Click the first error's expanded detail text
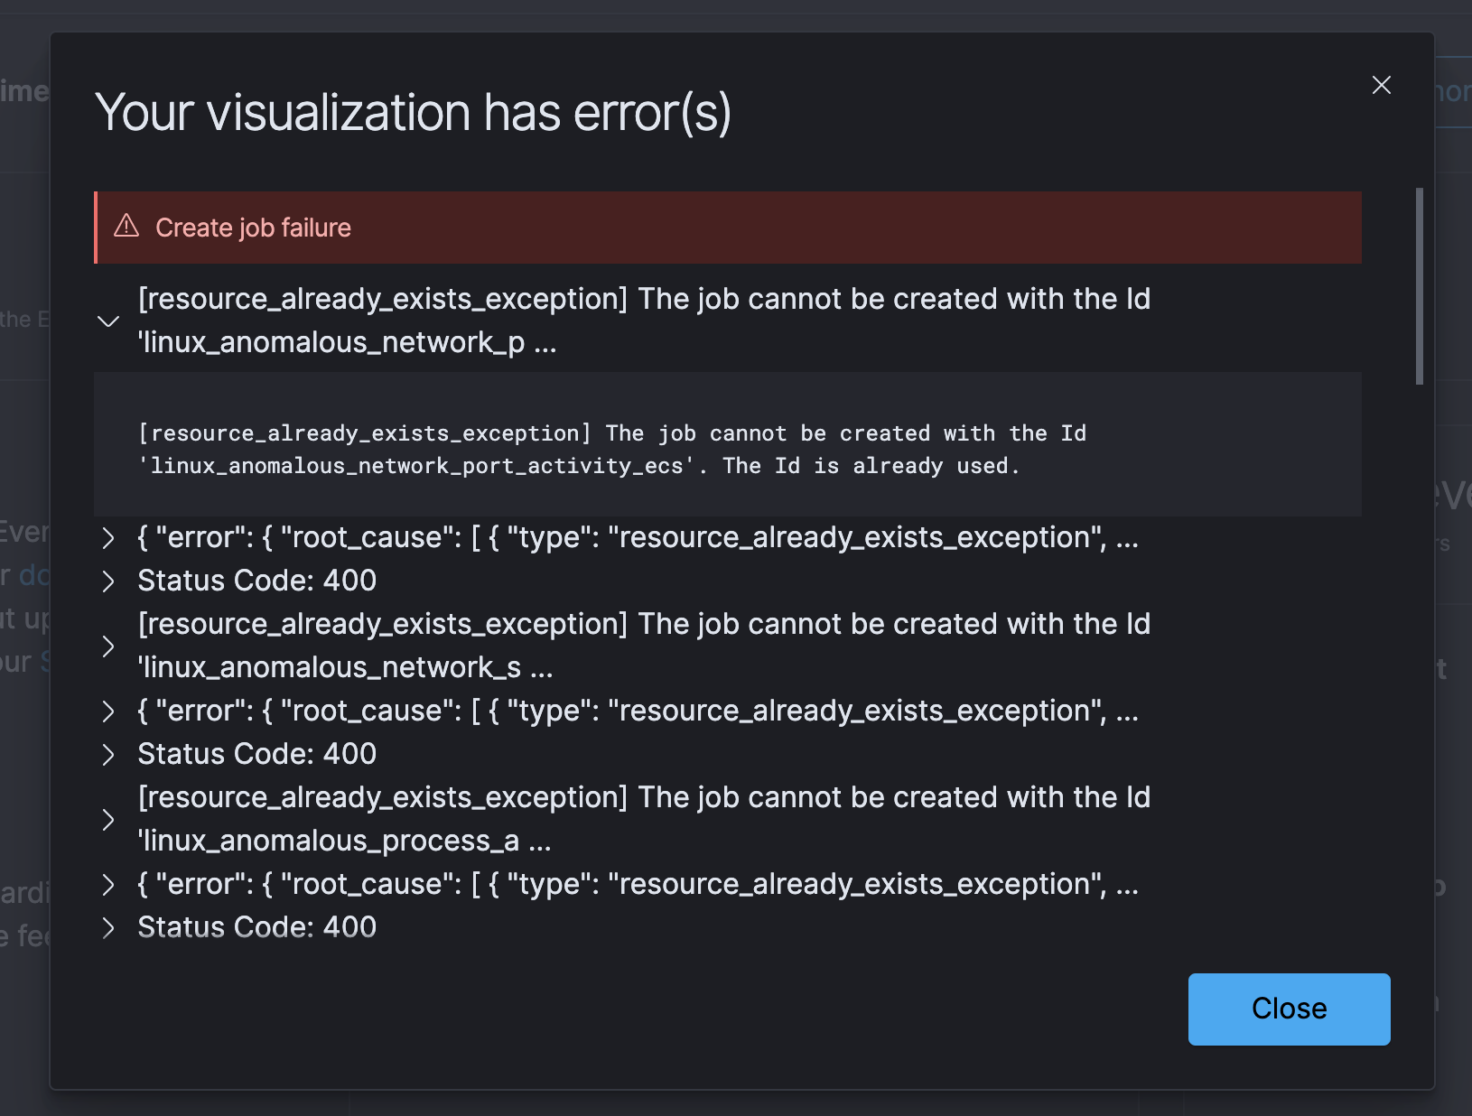The height and width of the screenshot is (1116, 1472). (x=612, y=449)
